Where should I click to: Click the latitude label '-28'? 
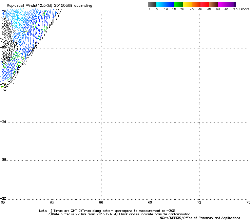(3, 160)
